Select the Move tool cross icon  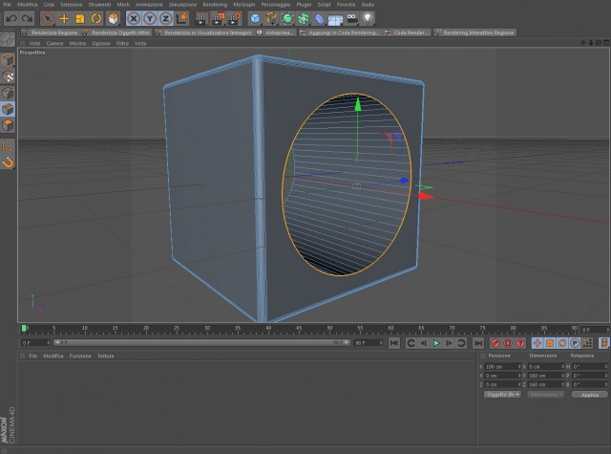(64, 18)
